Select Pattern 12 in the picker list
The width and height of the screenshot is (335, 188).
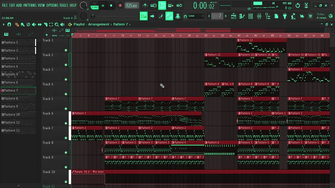(18, 130)
